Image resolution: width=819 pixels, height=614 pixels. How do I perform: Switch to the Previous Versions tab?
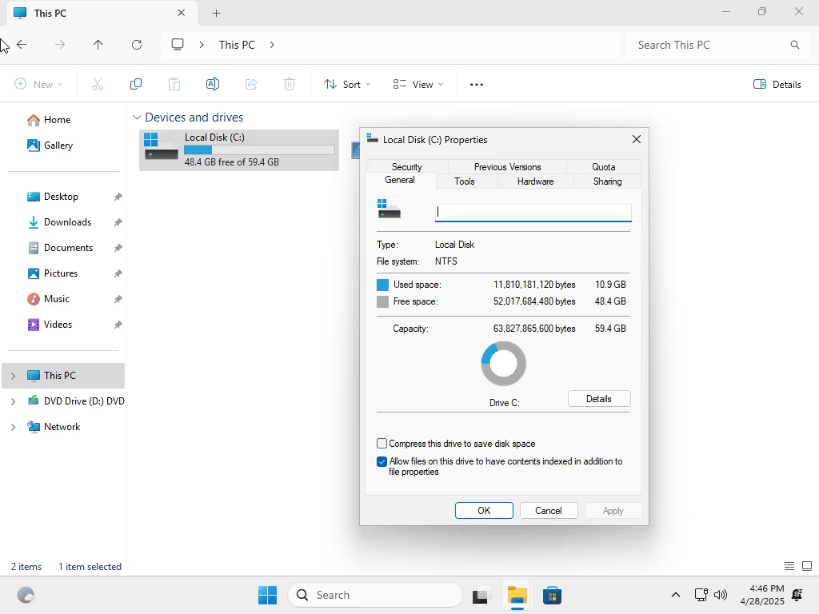[x=507, y=166]
